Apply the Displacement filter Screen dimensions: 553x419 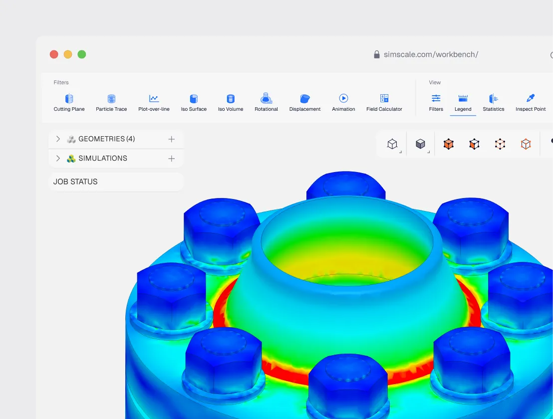pyautogui.click(x=305, y=103)
